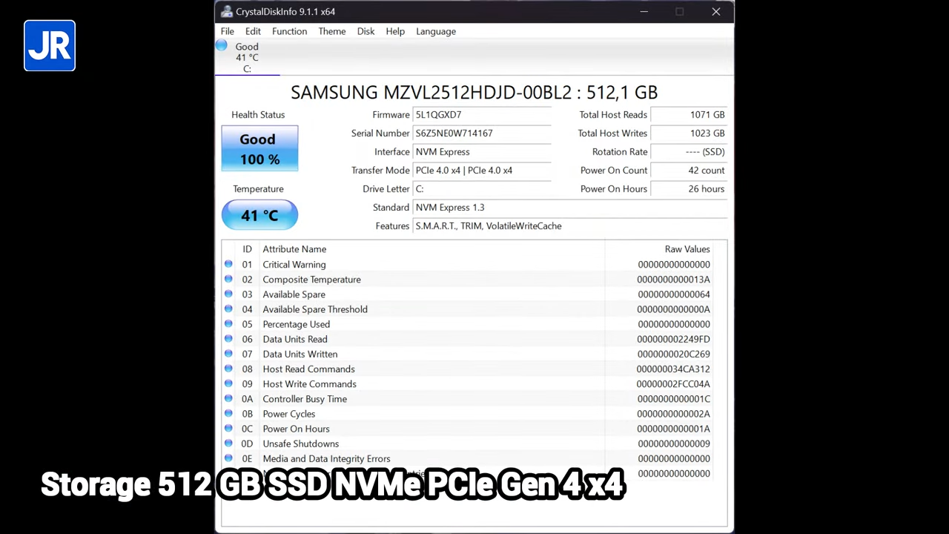Open the Edit menu
Image resolution: width=949 pixels, height=534 pixels.
(253, 31)
